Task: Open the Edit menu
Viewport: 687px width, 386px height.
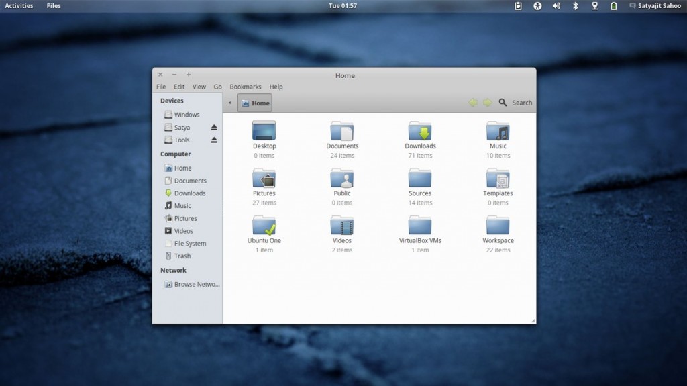Action: (179, 87)
